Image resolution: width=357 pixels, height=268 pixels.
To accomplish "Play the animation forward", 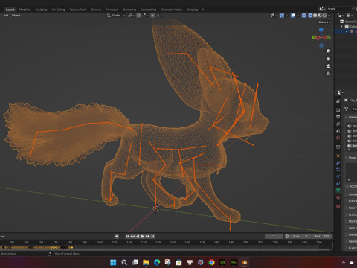I will coord(143,237).
